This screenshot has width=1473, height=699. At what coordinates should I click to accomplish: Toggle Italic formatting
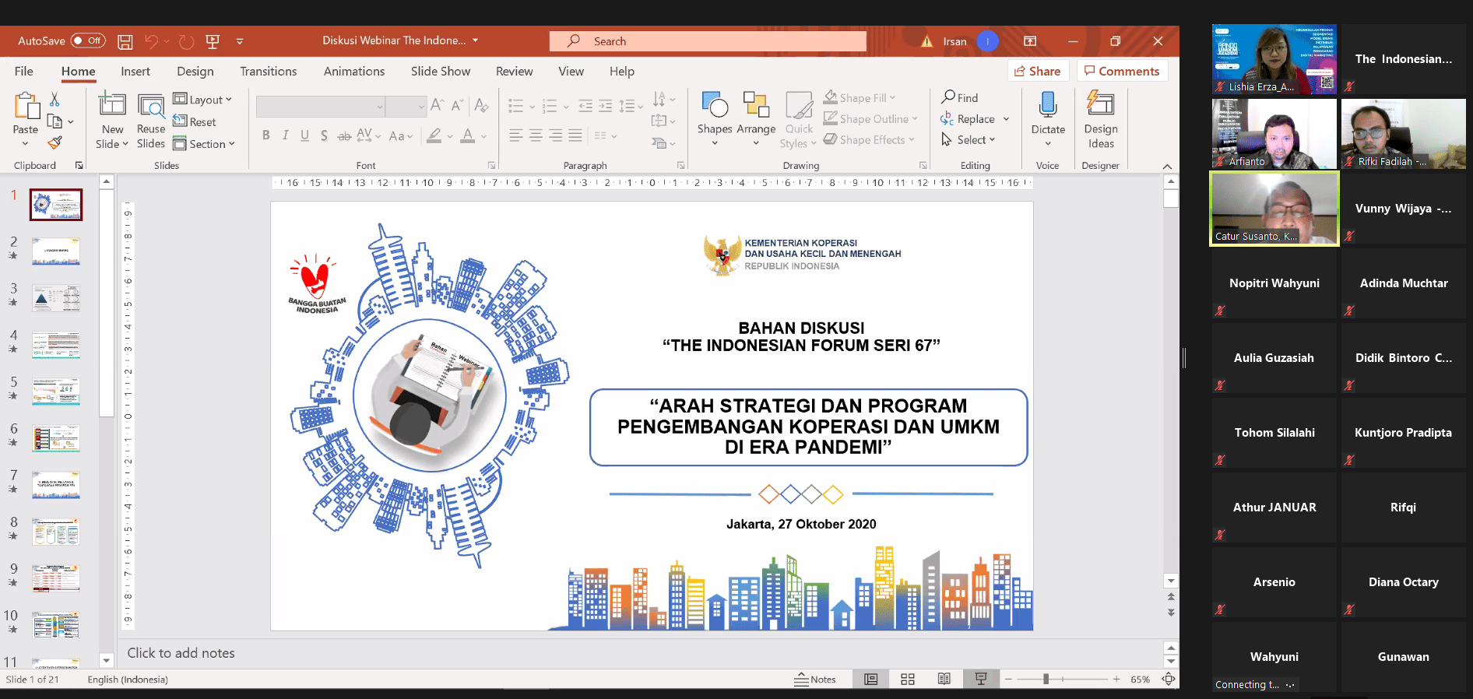click(x=286, y=135)
